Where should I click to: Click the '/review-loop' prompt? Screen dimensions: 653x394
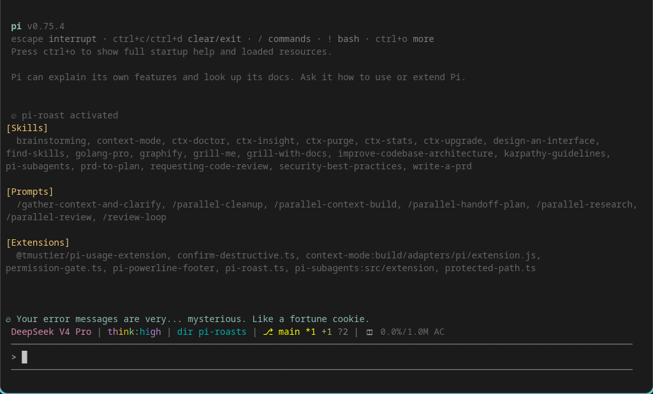click(x=134, y=217)
